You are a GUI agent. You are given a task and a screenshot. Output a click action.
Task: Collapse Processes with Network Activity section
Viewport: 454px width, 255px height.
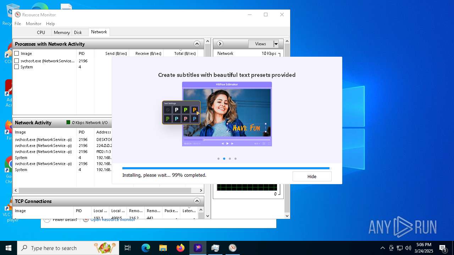(x=197, y=44)
